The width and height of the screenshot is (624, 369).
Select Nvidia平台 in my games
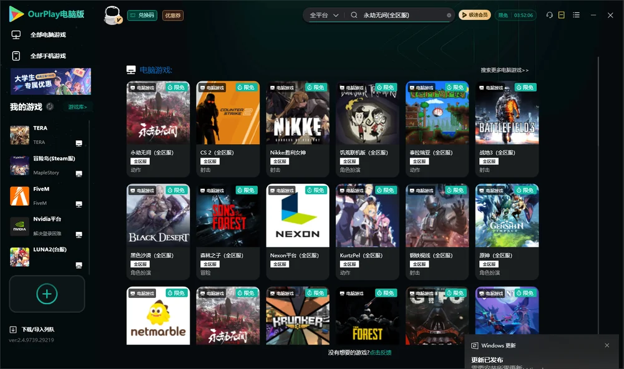click(46, 226)
